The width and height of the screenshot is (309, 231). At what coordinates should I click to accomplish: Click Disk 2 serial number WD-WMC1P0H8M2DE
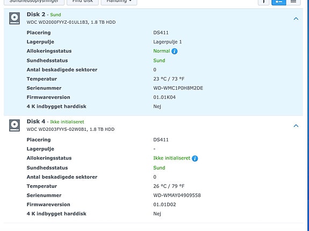(178, 88)
